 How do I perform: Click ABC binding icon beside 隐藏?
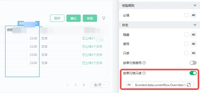pyautogui.click(x=194, y=35)
